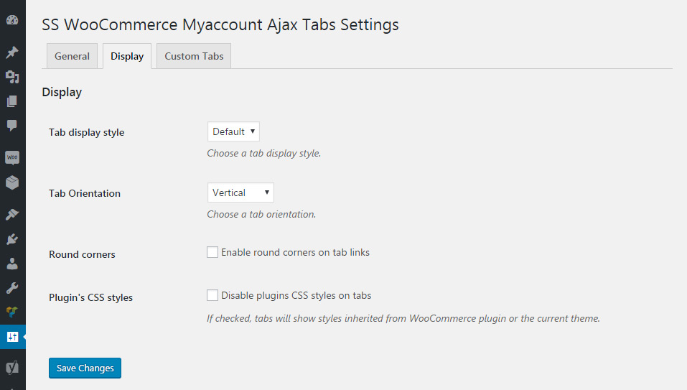The height and width of the screenshot is (390, 687).
Task: Open the Tab display style dropdown
Action: click(233, 131)
